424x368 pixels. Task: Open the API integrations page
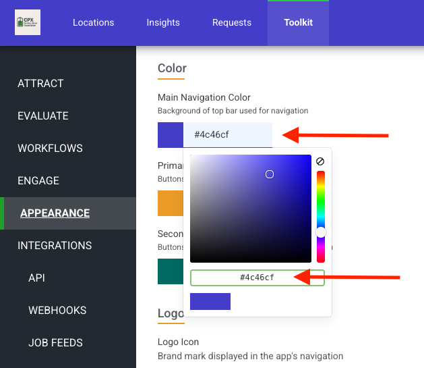(x=36, y=278)
